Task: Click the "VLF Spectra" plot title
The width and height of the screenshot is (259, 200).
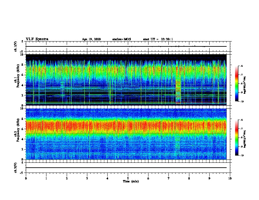Action: (37, 39)
